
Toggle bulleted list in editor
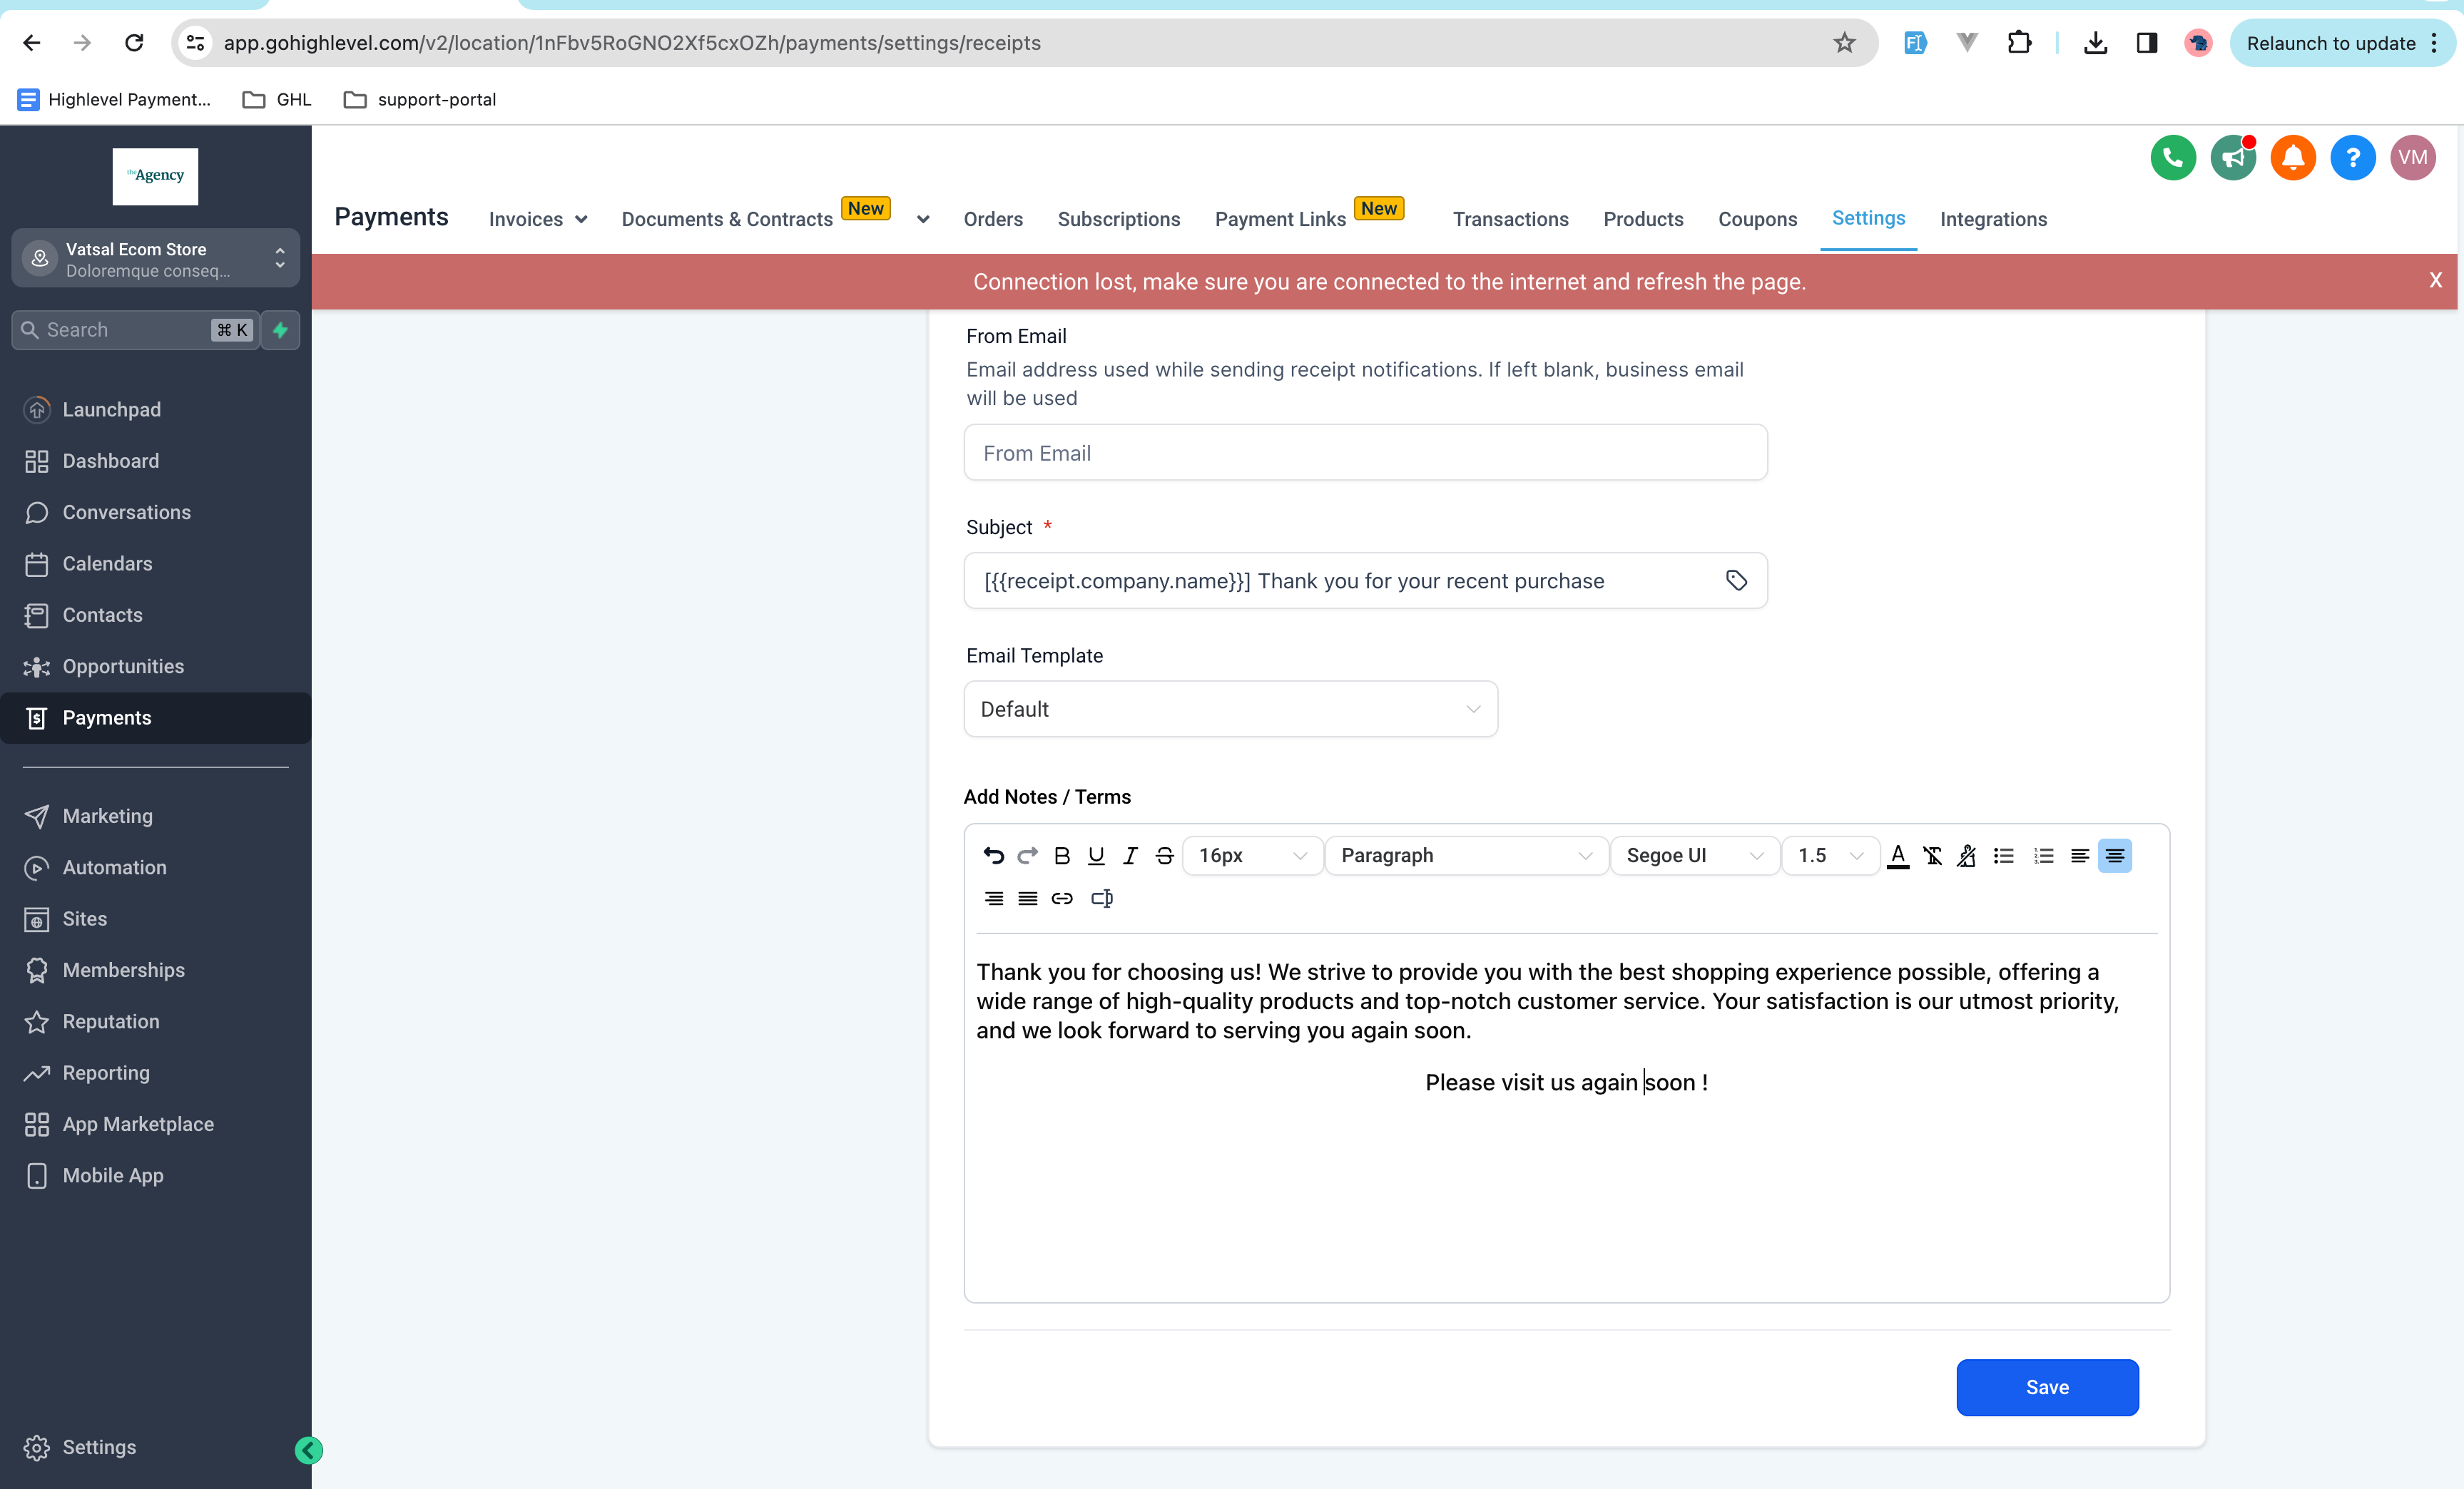(2004, 856)
